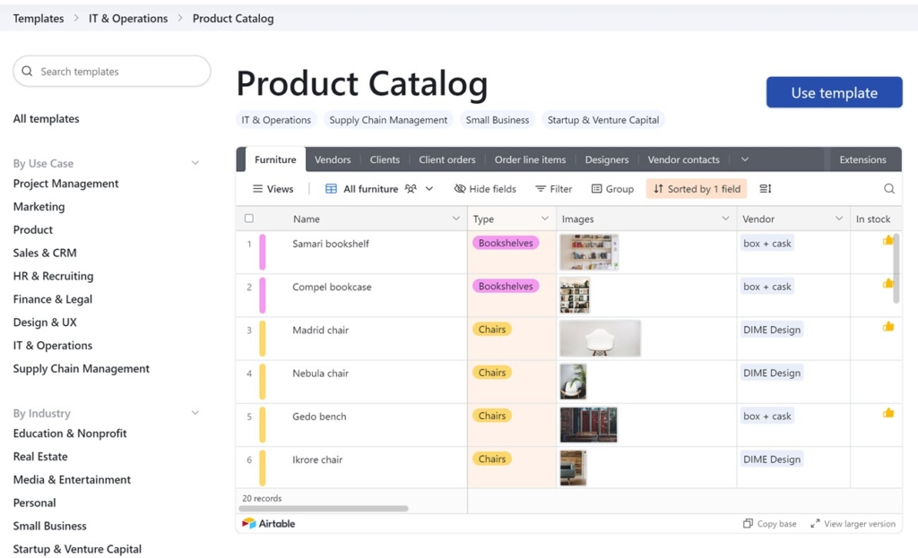Expand the Name column dropdown arrow

click(x=455, y=219)
